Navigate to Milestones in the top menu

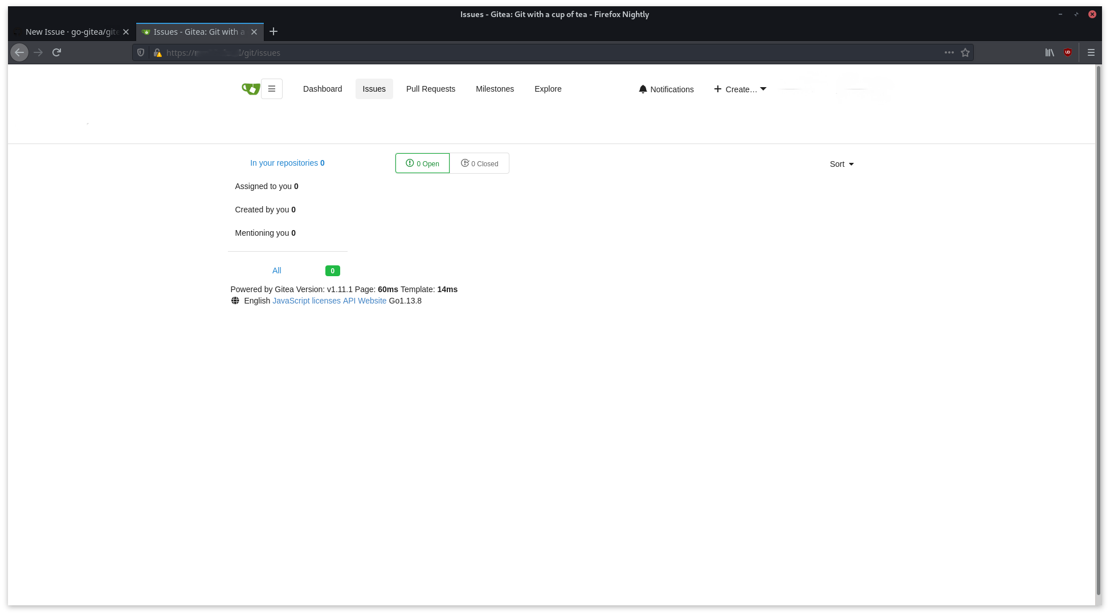tap(495, 89)
